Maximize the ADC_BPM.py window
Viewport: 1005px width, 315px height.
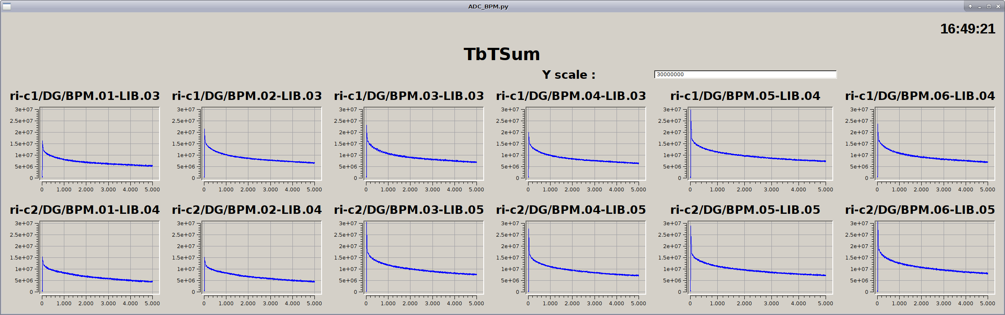pyautogui.click(x=989, y=6)
